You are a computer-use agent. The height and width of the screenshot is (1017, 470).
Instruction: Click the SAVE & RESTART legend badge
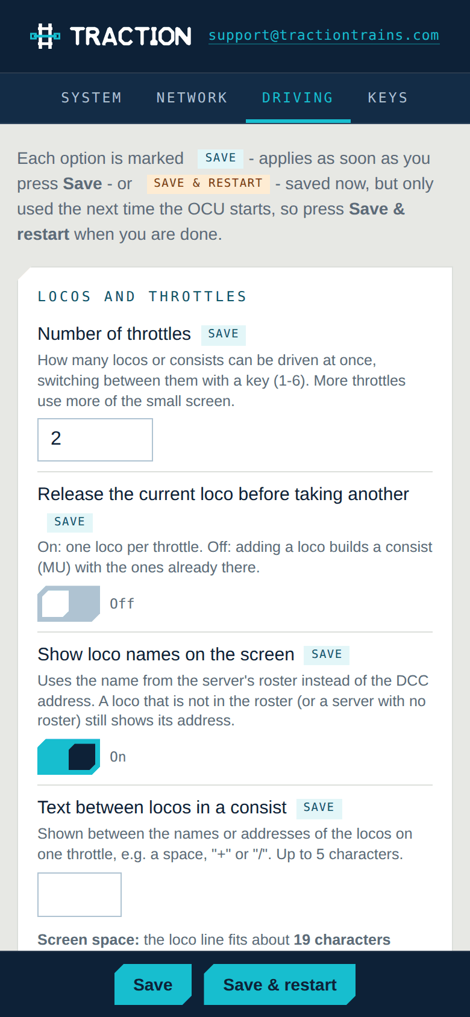[x=208, y=183]
